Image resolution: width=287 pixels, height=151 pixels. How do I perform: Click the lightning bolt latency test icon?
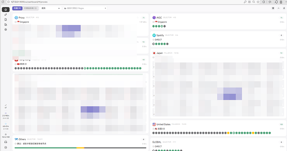click(284, 8)
